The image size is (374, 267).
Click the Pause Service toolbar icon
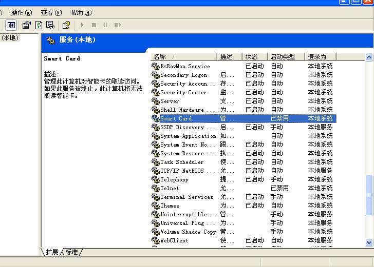click(x=106, y=25)
